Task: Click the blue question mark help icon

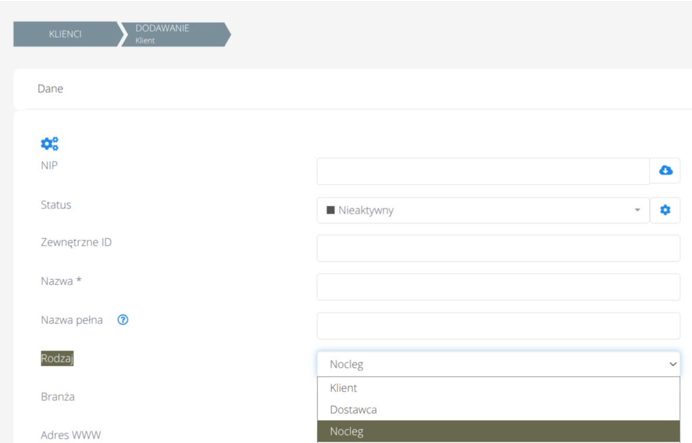Action: point(123,320)
